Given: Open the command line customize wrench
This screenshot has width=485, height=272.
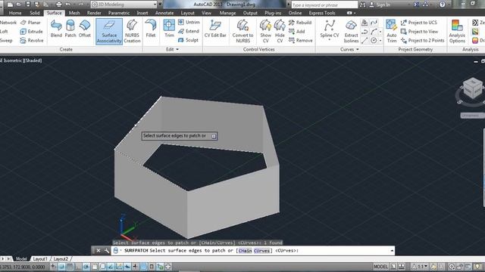Looking at the screenshot, I should pyautogui.click(x=106, y=251).
